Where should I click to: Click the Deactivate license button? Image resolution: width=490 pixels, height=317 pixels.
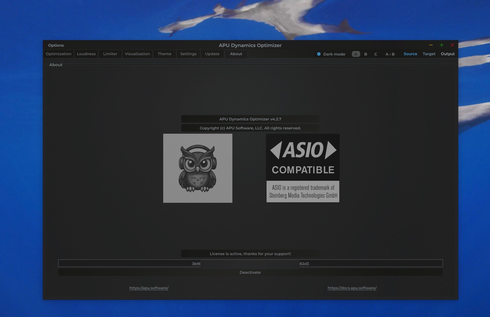click(250, 272)
